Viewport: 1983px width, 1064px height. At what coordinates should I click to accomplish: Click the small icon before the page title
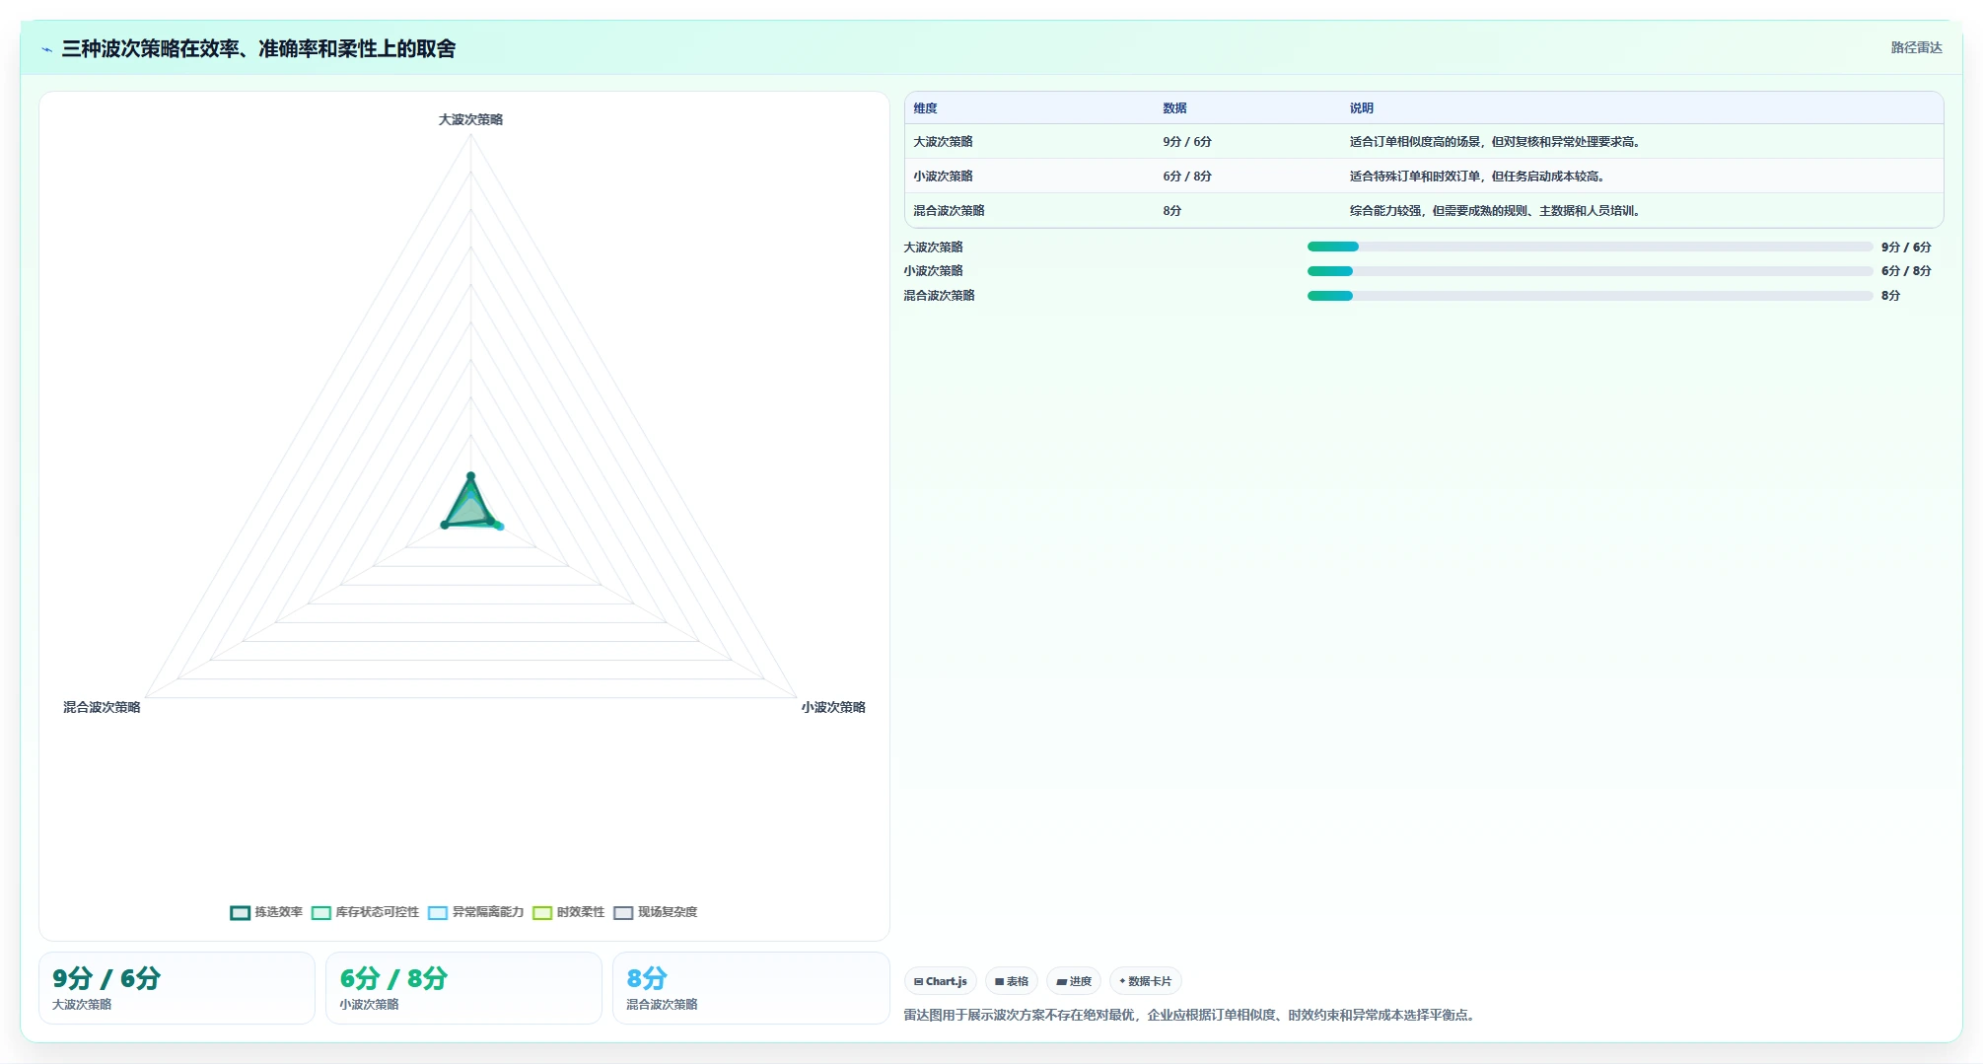tap(46, 49)
